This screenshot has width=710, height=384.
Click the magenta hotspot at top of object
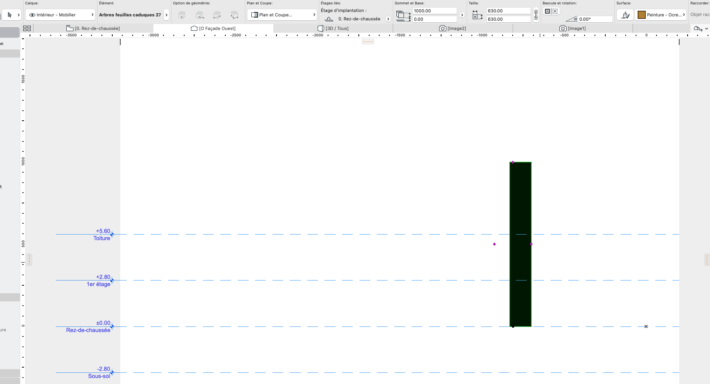coord(513,162)
